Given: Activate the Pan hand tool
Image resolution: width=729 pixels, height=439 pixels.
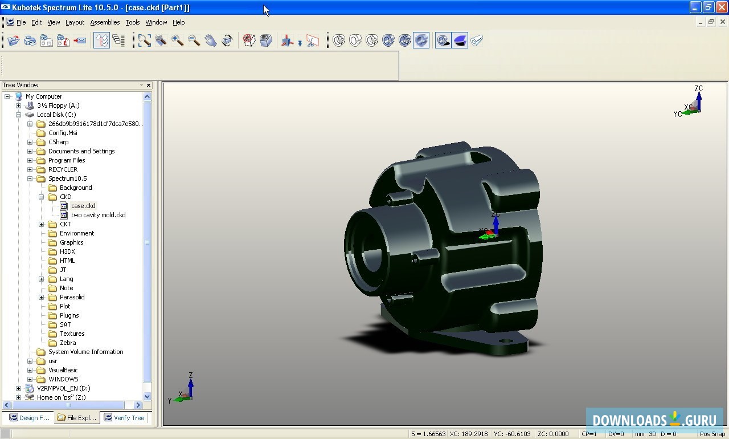Looking at the screenshot, I should pos(211,40).
